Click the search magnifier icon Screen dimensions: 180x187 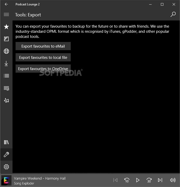pyautogui.click(x=173, y=14)
